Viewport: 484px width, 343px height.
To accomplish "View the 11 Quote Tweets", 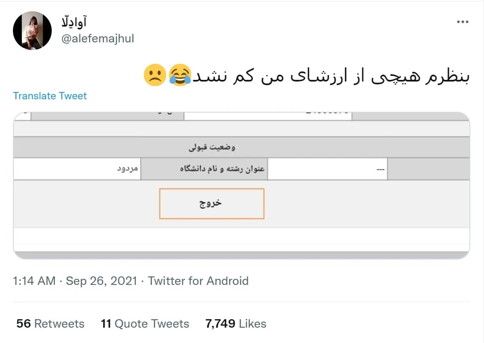I will [x=145, y=324].
